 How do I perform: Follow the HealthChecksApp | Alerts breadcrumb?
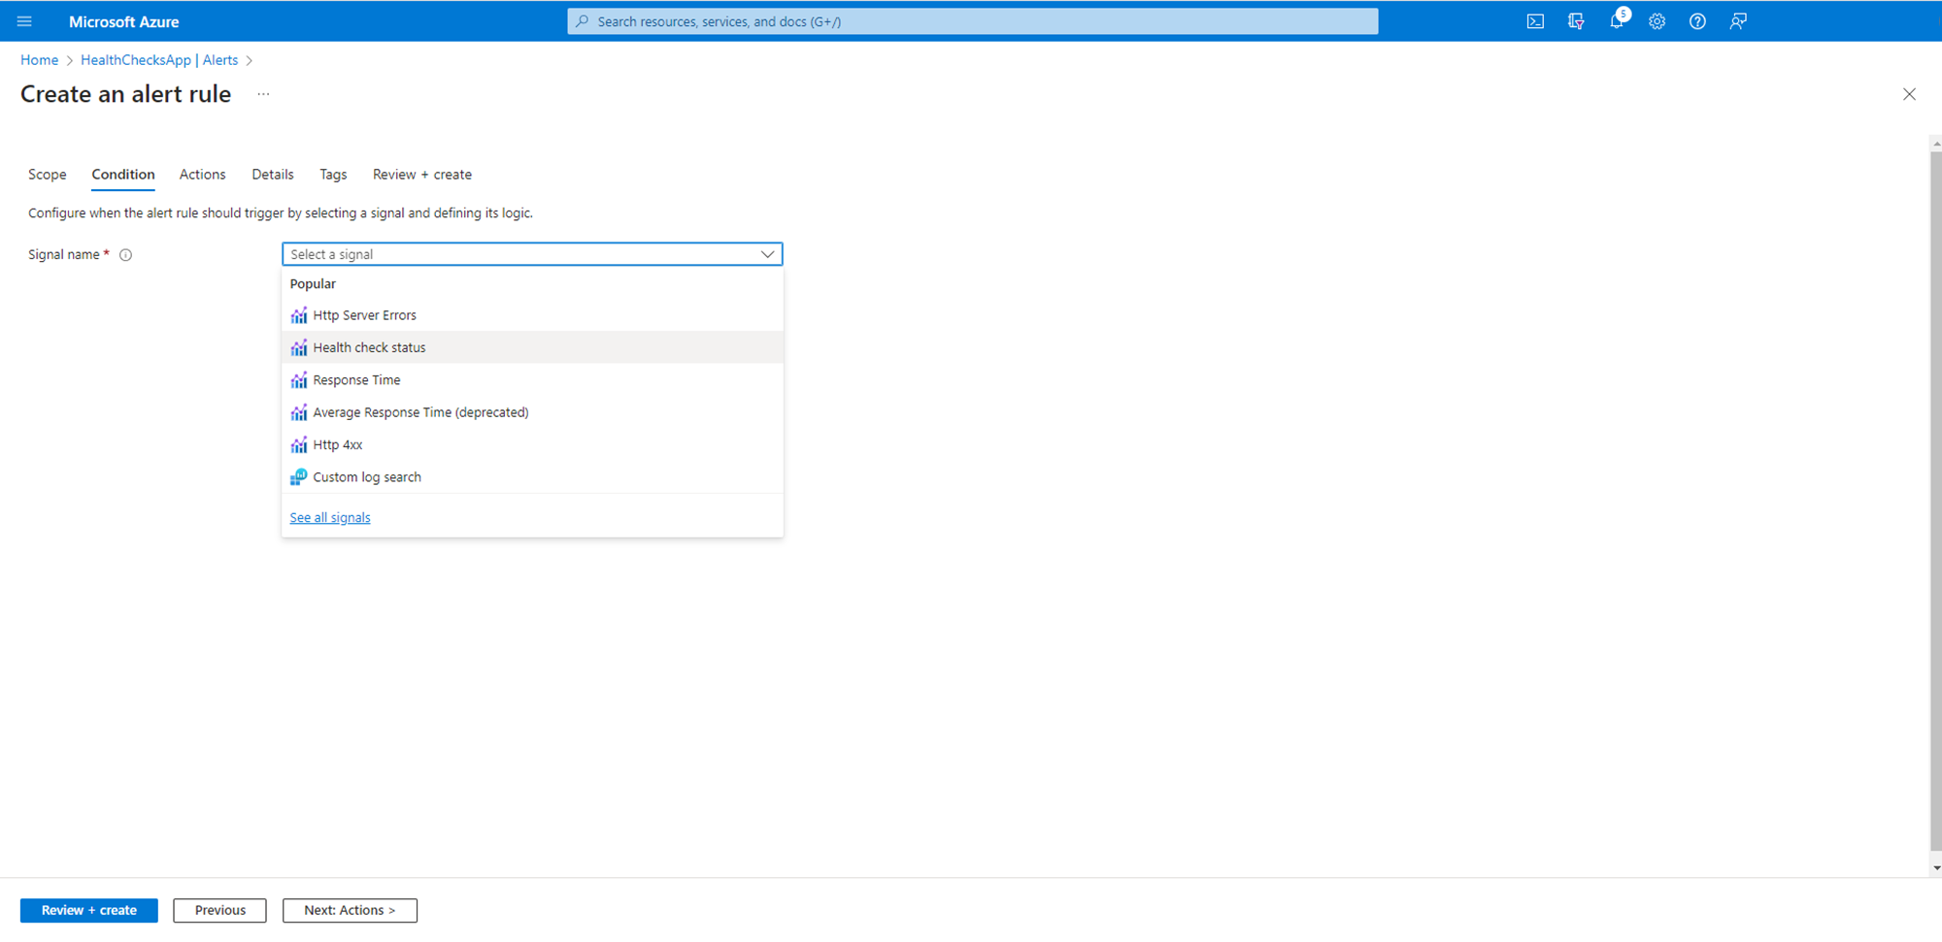159,60
